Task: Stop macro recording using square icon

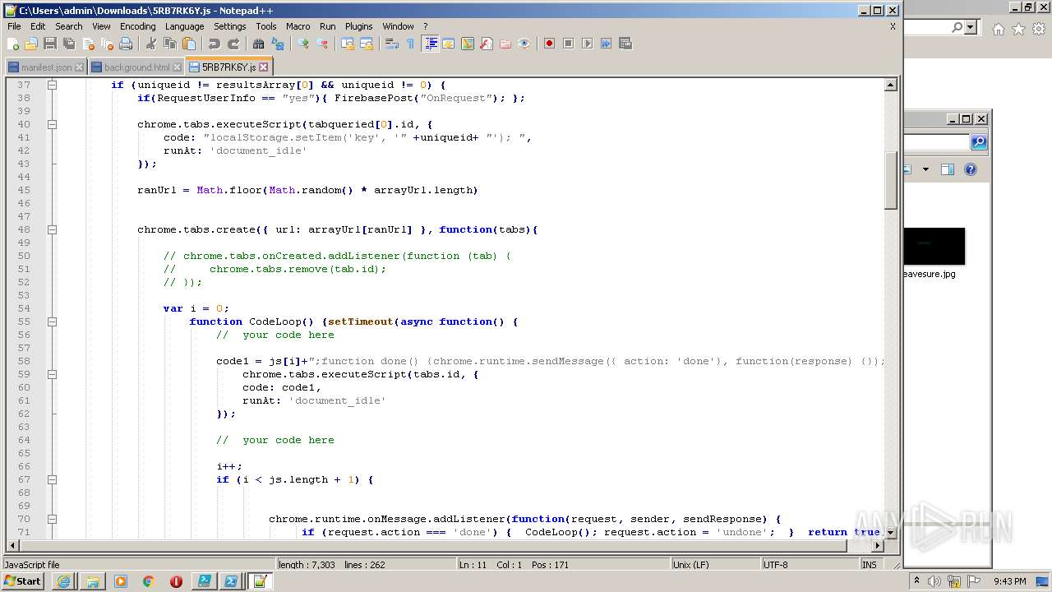Action: pyautogui.click(x=568, y=44)
